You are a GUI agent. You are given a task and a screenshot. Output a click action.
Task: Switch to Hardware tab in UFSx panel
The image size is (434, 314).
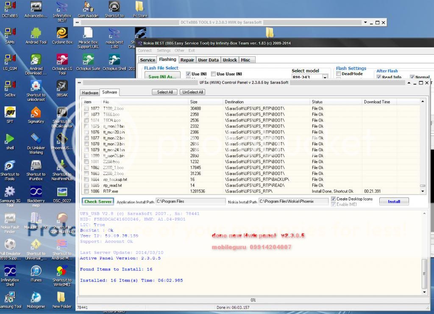(x=90, y=93)
